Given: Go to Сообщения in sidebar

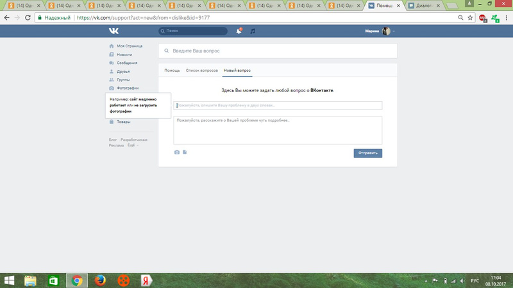Looking at the screenshot, I should 126,63.
